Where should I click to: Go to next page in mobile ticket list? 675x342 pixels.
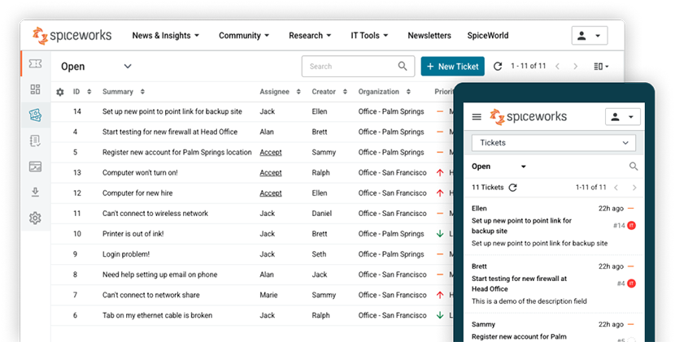(634, 188)
